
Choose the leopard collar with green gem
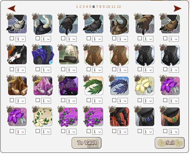(170, 117)
